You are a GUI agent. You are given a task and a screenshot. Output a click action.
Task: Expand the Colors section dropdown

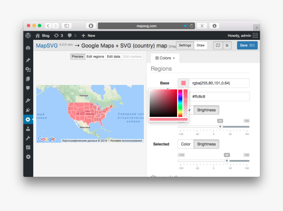165,58
